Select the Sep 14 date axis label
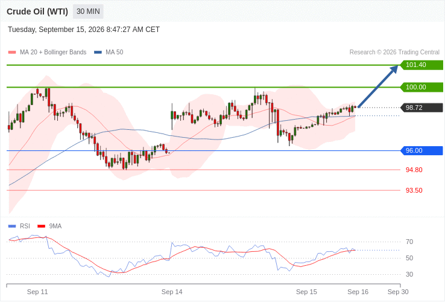The height and width of the screenshot is (302, 445). coord(172,292)
